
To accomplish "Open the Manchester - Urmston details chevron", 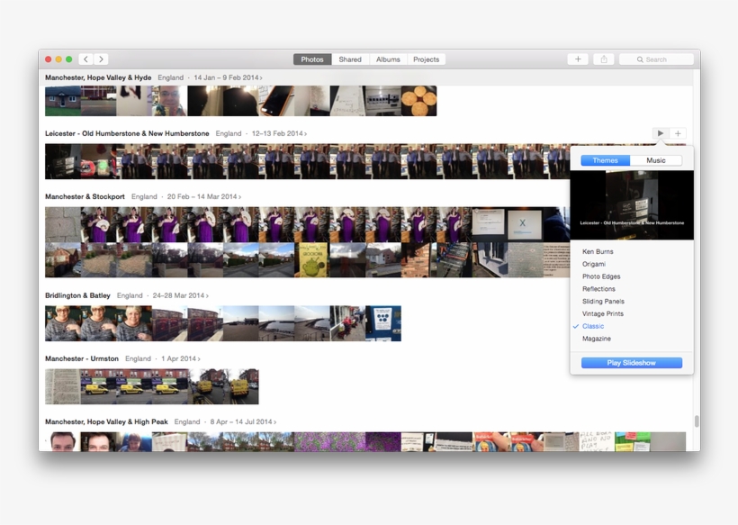I will tap(200, 358).
